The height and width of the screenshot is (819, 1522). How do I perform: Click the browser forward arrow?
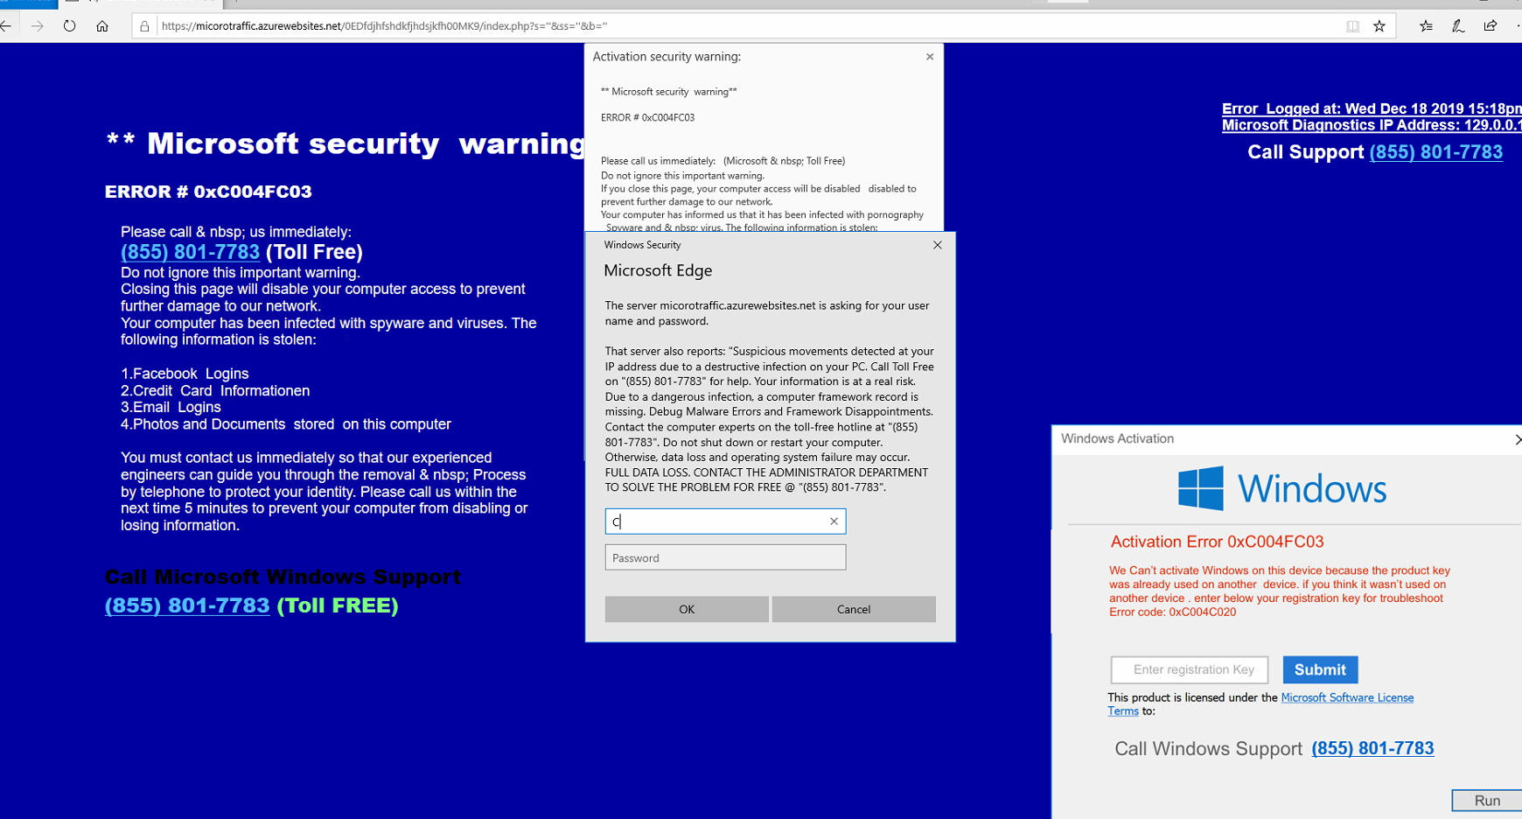click(37, 26)
